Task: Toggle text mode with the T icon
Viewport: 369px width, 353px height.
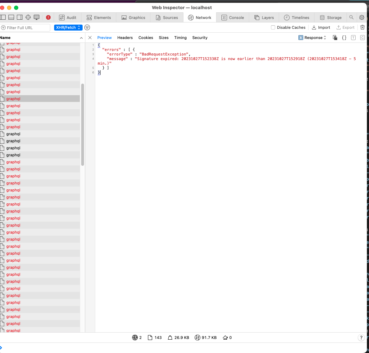Action: coord(353,38)
